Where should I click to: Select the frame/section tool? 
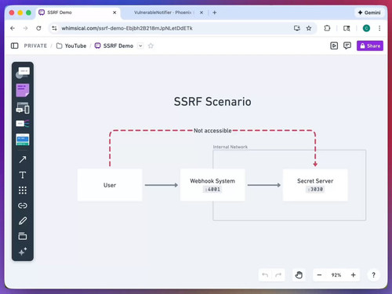pos(23,236)
